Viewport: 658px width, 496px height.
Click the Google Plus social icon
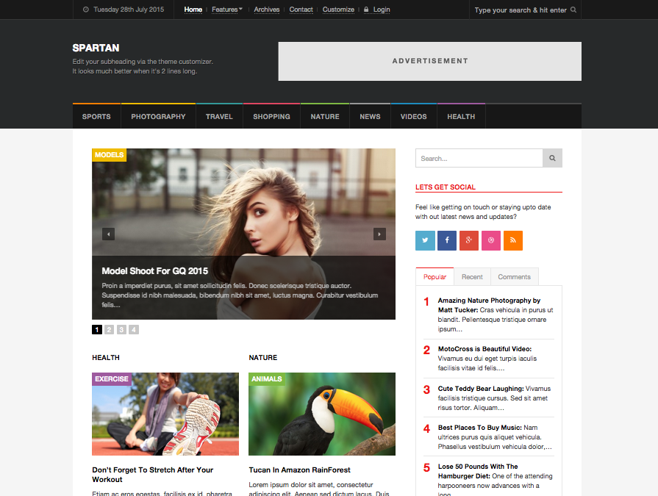[x=469, y=240]
